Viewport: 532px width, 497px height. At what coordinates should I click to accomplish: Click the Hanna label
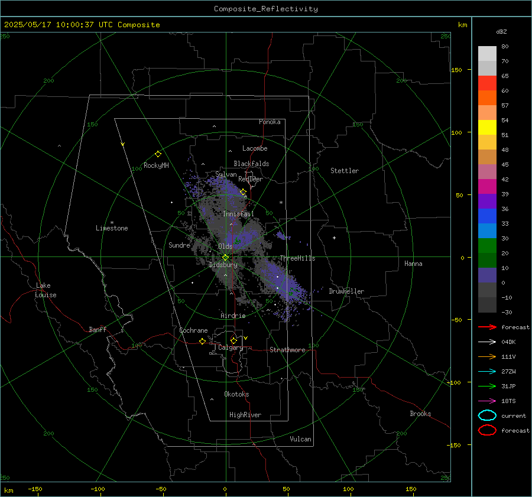[413, 264]
